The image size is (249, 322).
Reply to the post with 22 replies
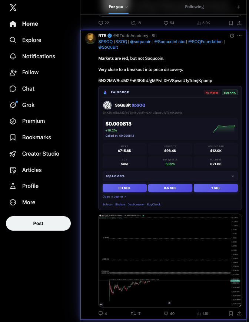[x=103, y=23]
